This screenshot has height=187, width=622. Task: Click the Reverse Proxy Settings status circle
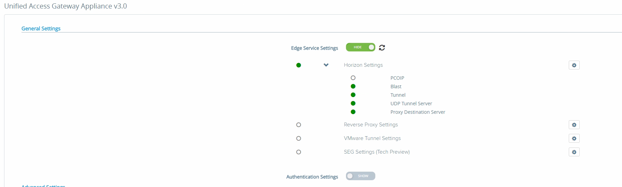(299, 125)
